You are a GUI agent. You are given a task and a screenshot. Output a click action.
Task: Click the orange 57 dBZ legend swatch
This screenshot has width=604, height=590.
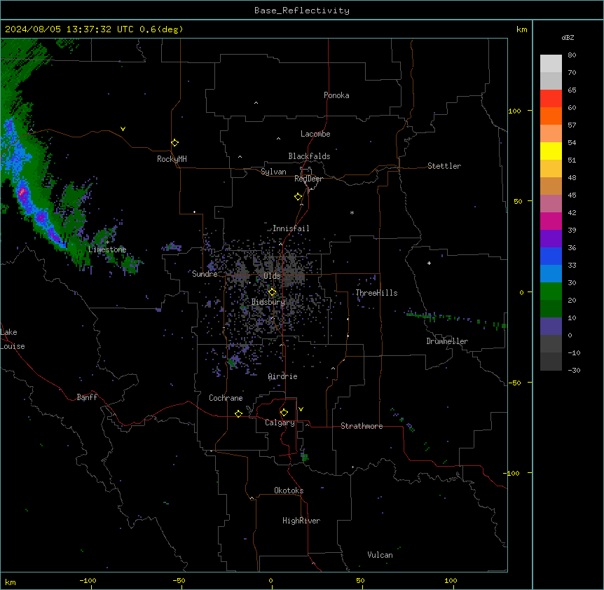click(551, 116)
